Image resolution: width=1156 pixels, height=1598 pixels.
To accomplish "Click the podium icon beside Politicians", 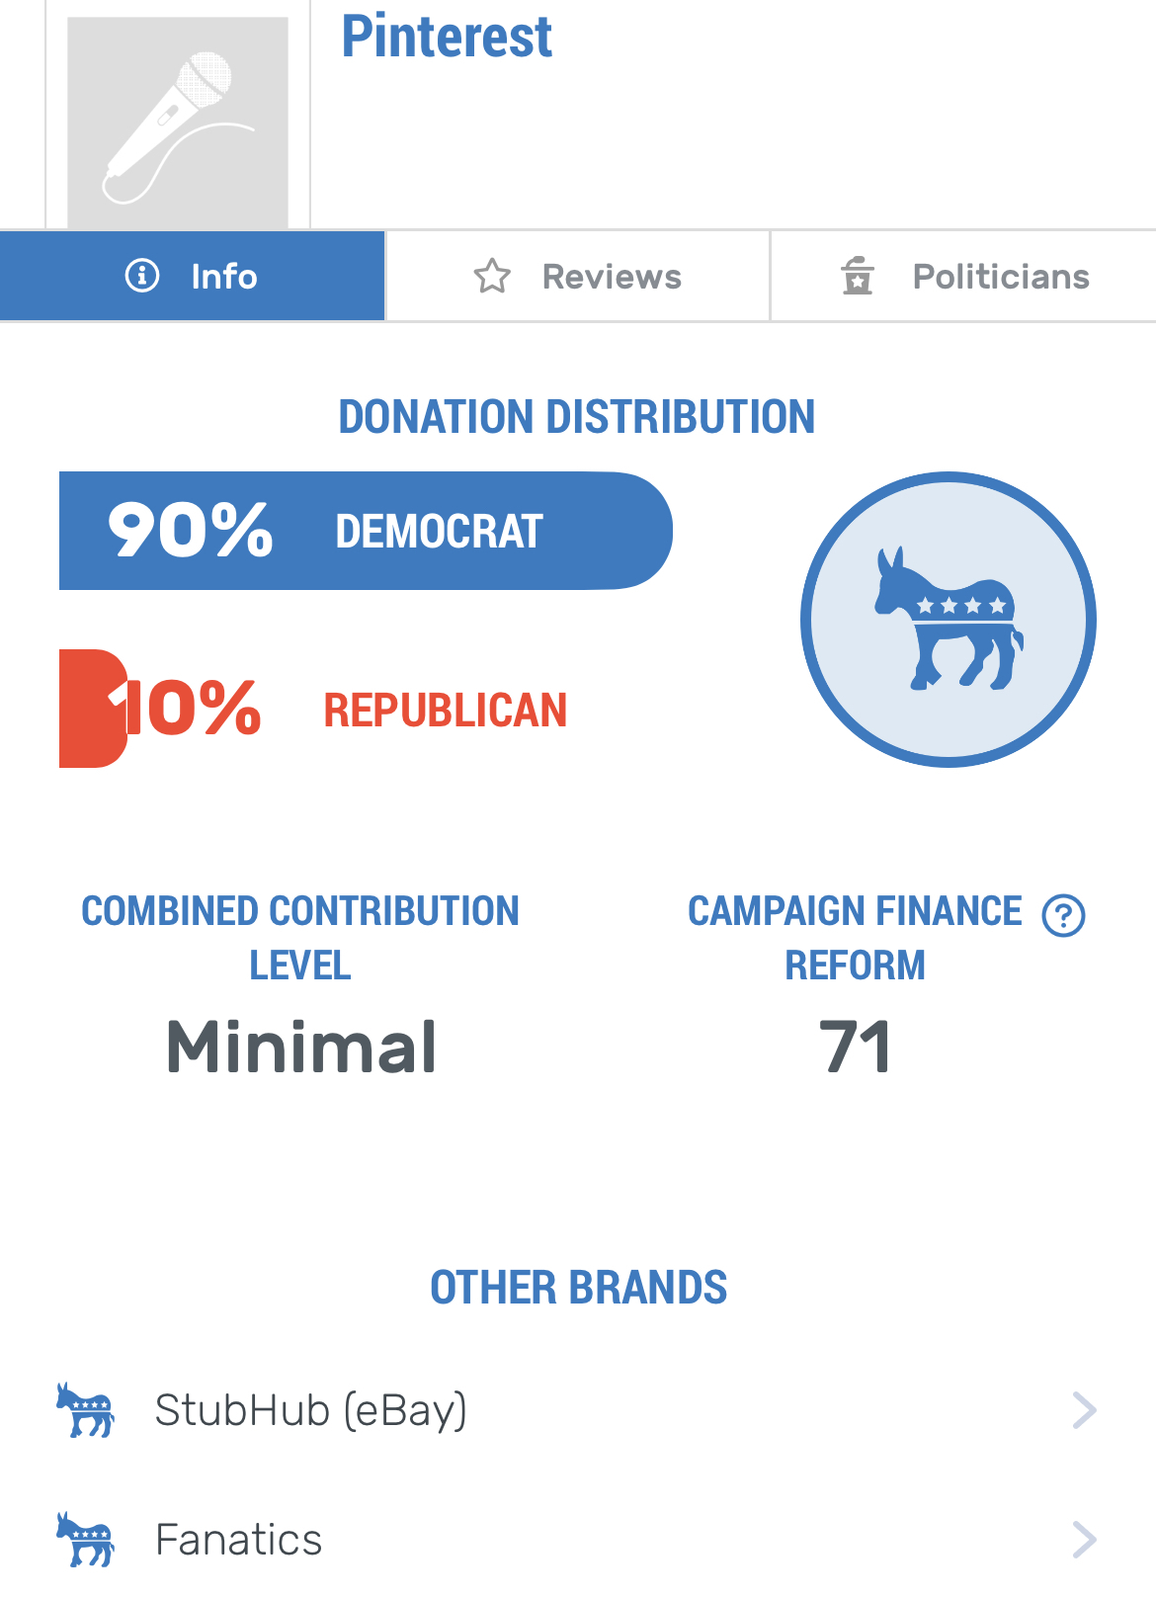I will pyautogui.click(x=858, y=276).
